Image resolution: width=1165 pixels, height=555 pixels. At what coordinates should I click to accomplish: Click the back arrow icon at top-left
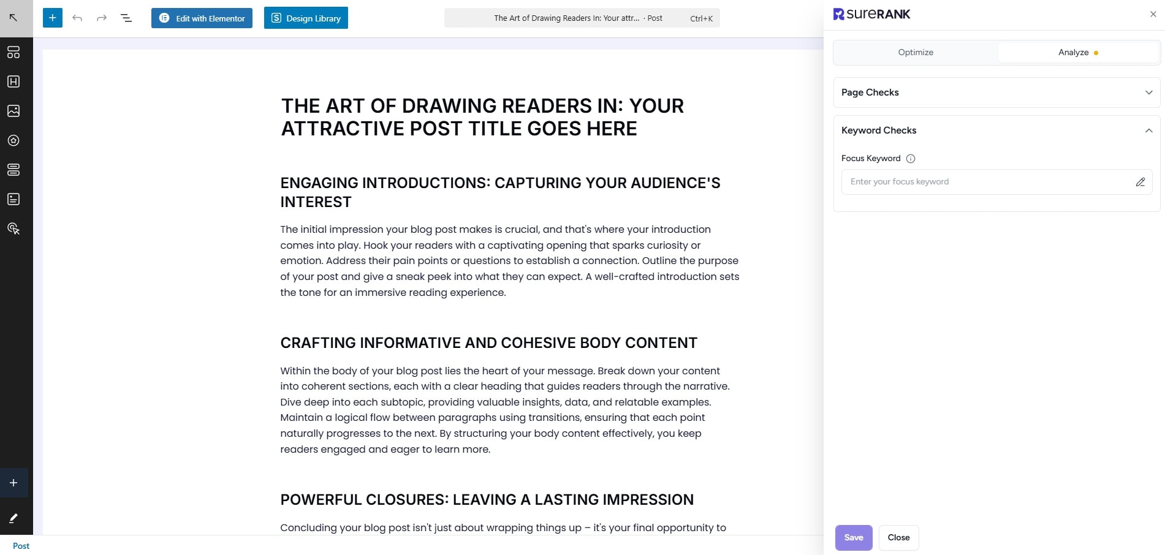(x=13, y=18)
